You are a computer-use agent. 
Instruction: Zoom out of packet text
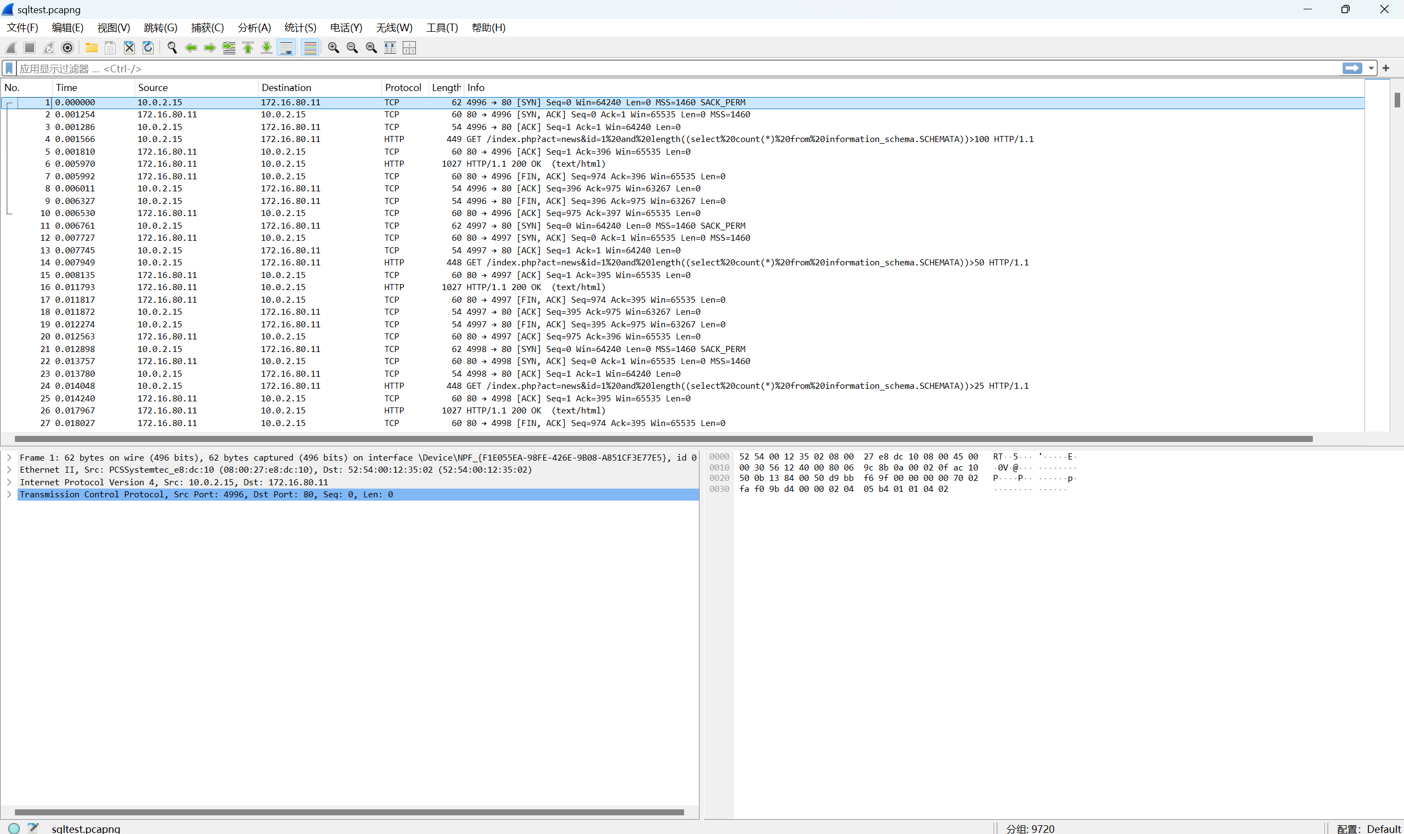[x=353, y=48]
